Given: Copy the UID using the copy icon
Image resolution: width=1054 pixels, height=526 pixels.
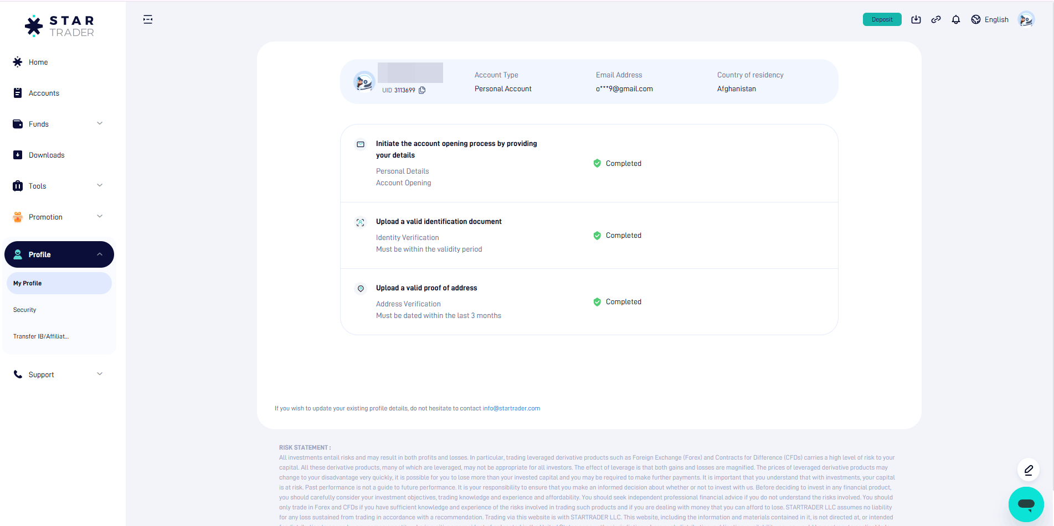Looking at the screenshot, I should point(422,90).
